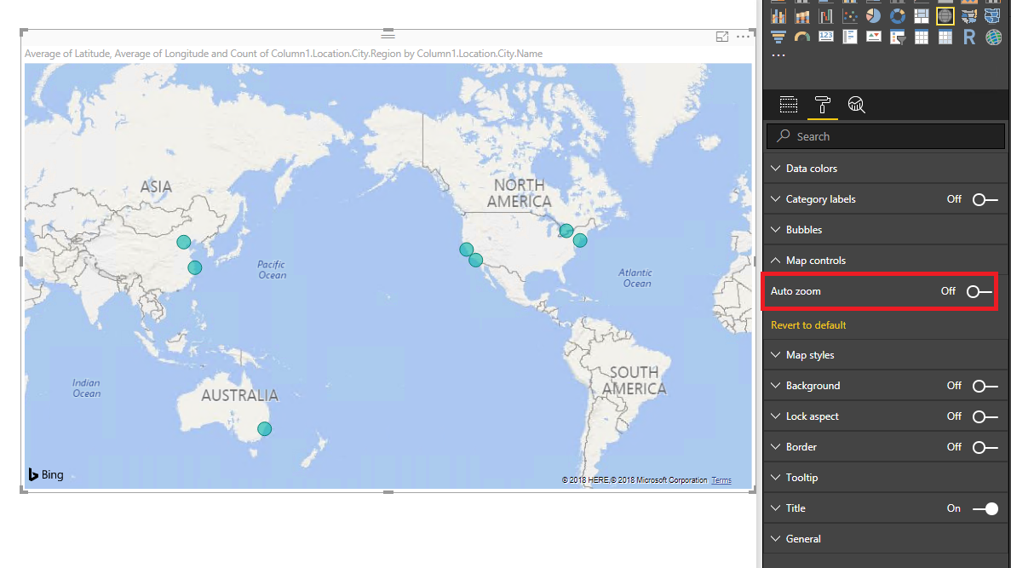The width and height of the screenshot is (1011, 568).
Task: Select the Line and clustered column chart visual
Action: tap(778, 16)
